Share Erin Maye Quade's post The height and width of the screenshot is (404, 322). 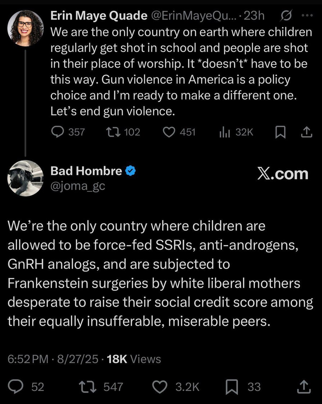click(305, 132)
